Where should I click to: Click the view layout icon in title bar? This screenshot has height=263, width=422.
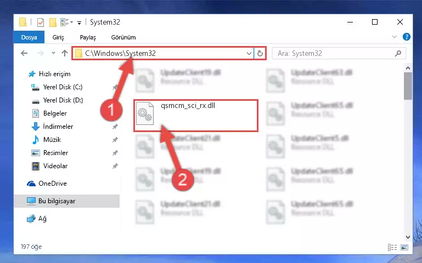tap(65, 22)
